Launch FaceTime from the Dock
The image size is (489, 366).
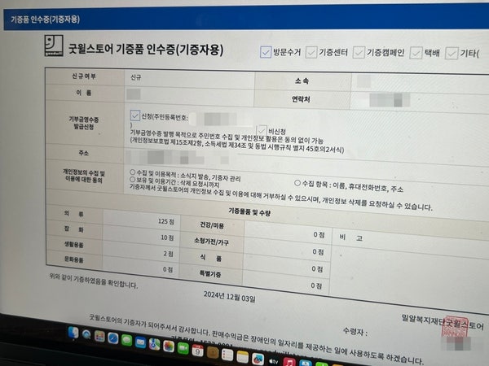183,348
